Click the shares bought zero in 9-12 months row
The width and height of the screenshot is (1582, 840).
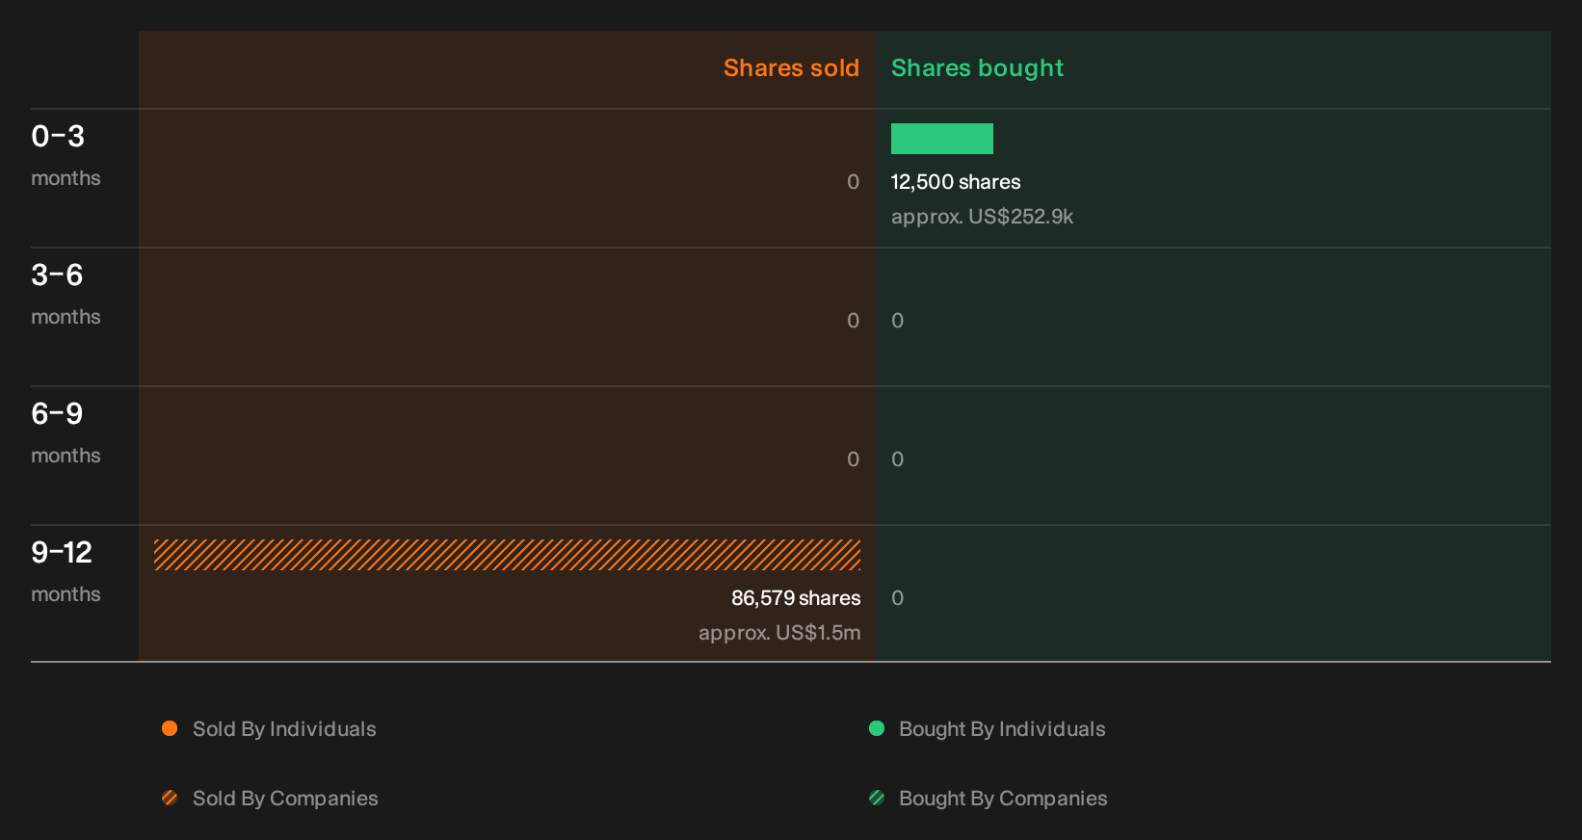(x=897, y=598)
